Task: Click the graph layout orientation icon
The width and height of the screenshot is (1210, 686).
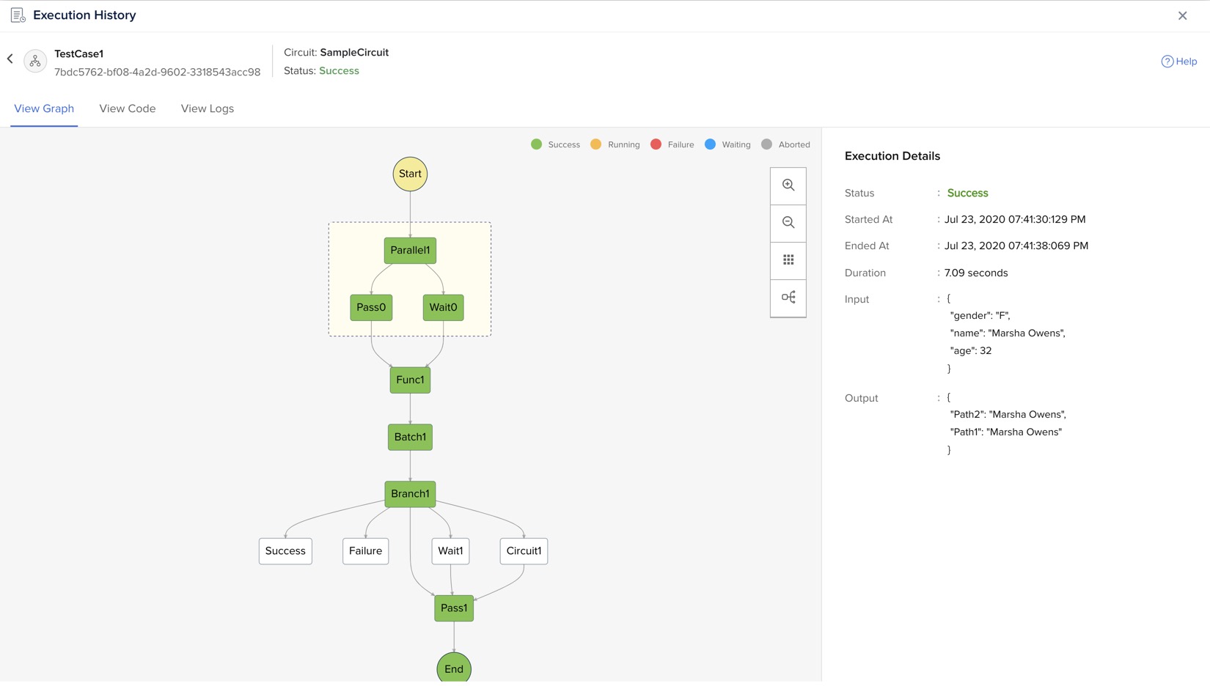Action: [x=788, y=298]
